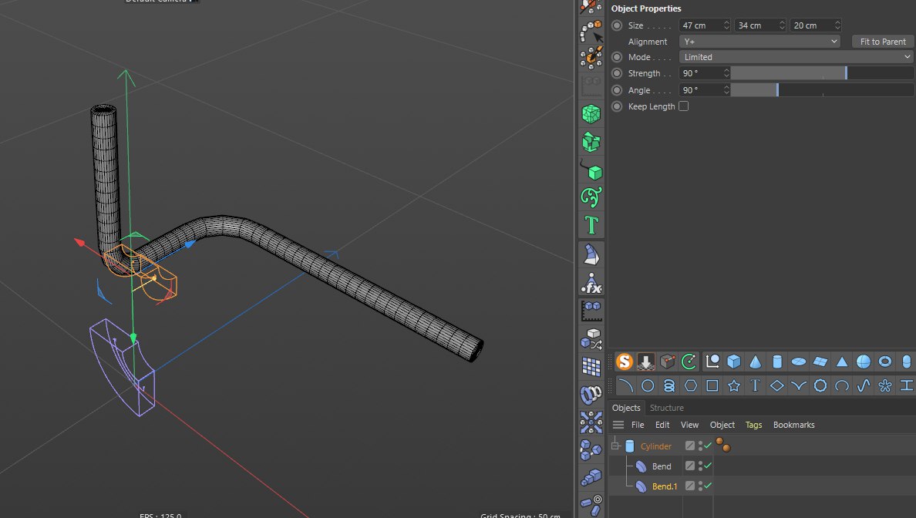
Task: Pick the MoGraph Weight Paintbrush icon
Action: pyautogui.click(x=591, y=58)
